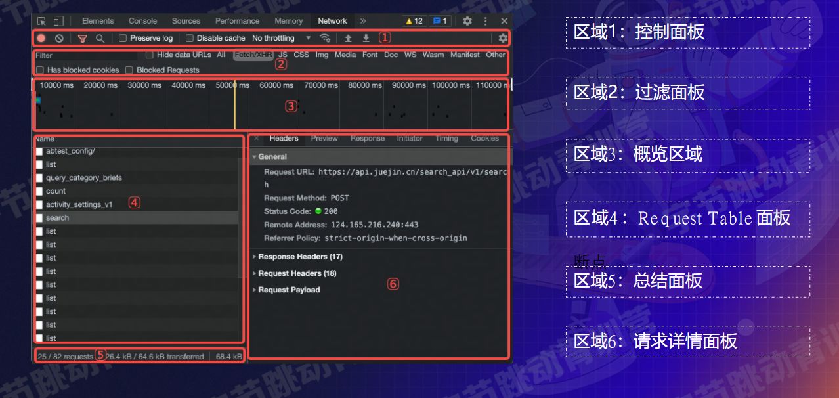The height and width of the screenshot is (398, 839).
Task: Open the No throttling dropdown
Action: point(281,39)
